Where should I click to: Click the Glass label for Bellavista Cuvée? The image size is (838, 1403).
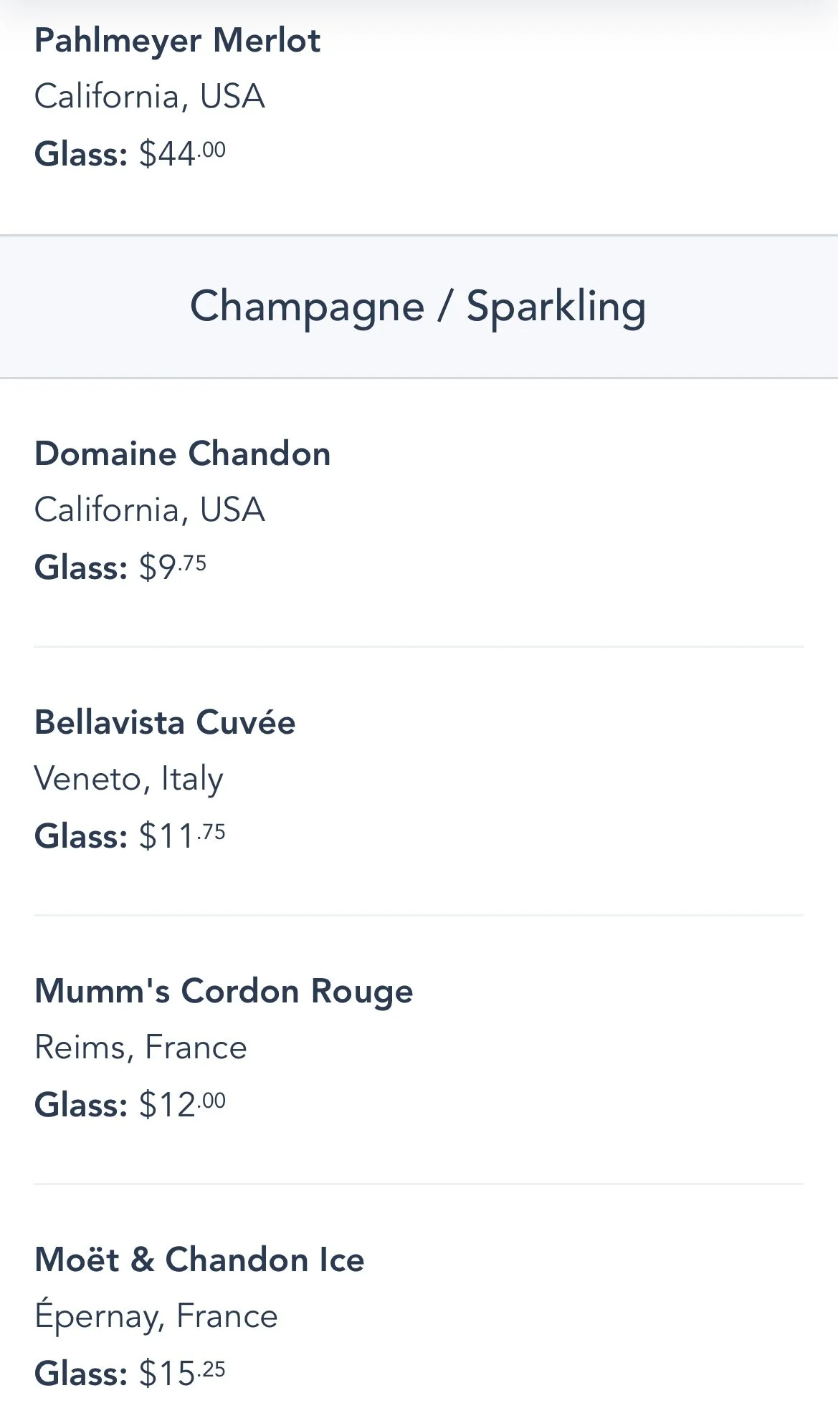click(x=80, y=836)
